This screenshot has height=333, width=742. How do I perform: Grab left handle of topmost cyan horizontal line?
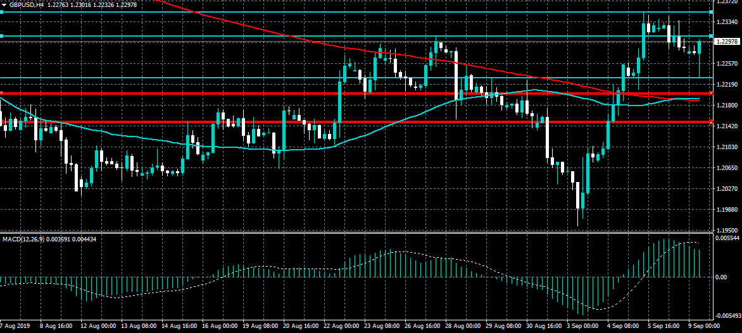pyautogui.click(x=1, y=12)
